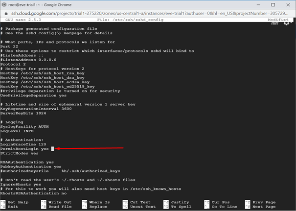The height and width of the screenshot is (211, 296).
Task: Click the '# Lifetime and size of ephemeral' comment
Action: click(x=68, y=104)
